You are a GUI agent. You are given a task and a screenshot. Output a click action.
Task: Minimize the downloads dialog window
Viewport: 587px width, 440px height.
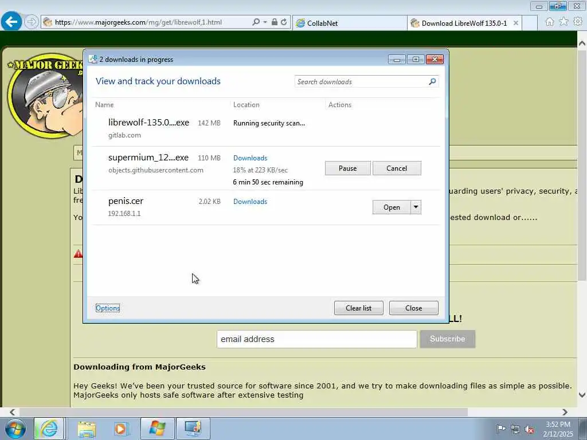click(397, 59)
